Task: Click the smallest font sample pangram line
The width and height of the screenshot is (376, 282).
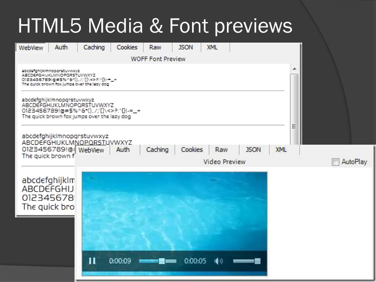Action: pyautogui.click(x=65, y=84)
